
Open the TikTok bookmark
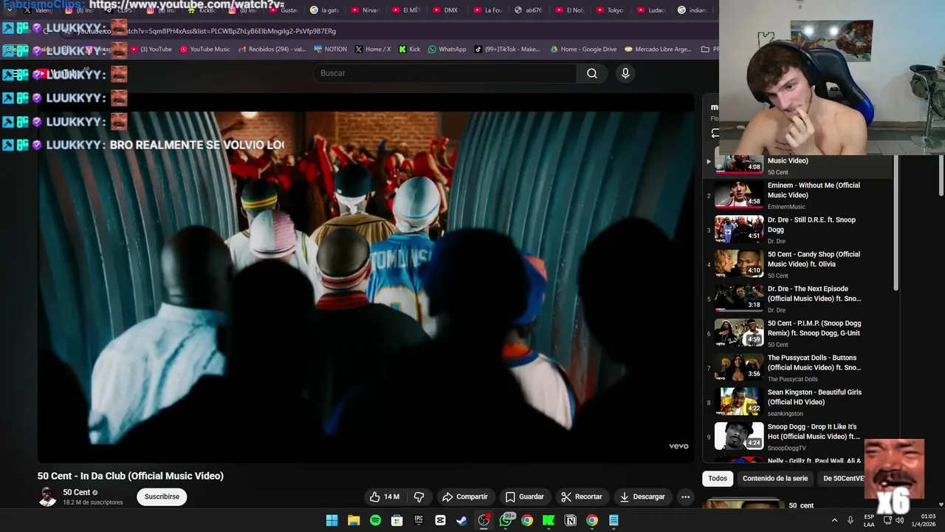[508, 50]
